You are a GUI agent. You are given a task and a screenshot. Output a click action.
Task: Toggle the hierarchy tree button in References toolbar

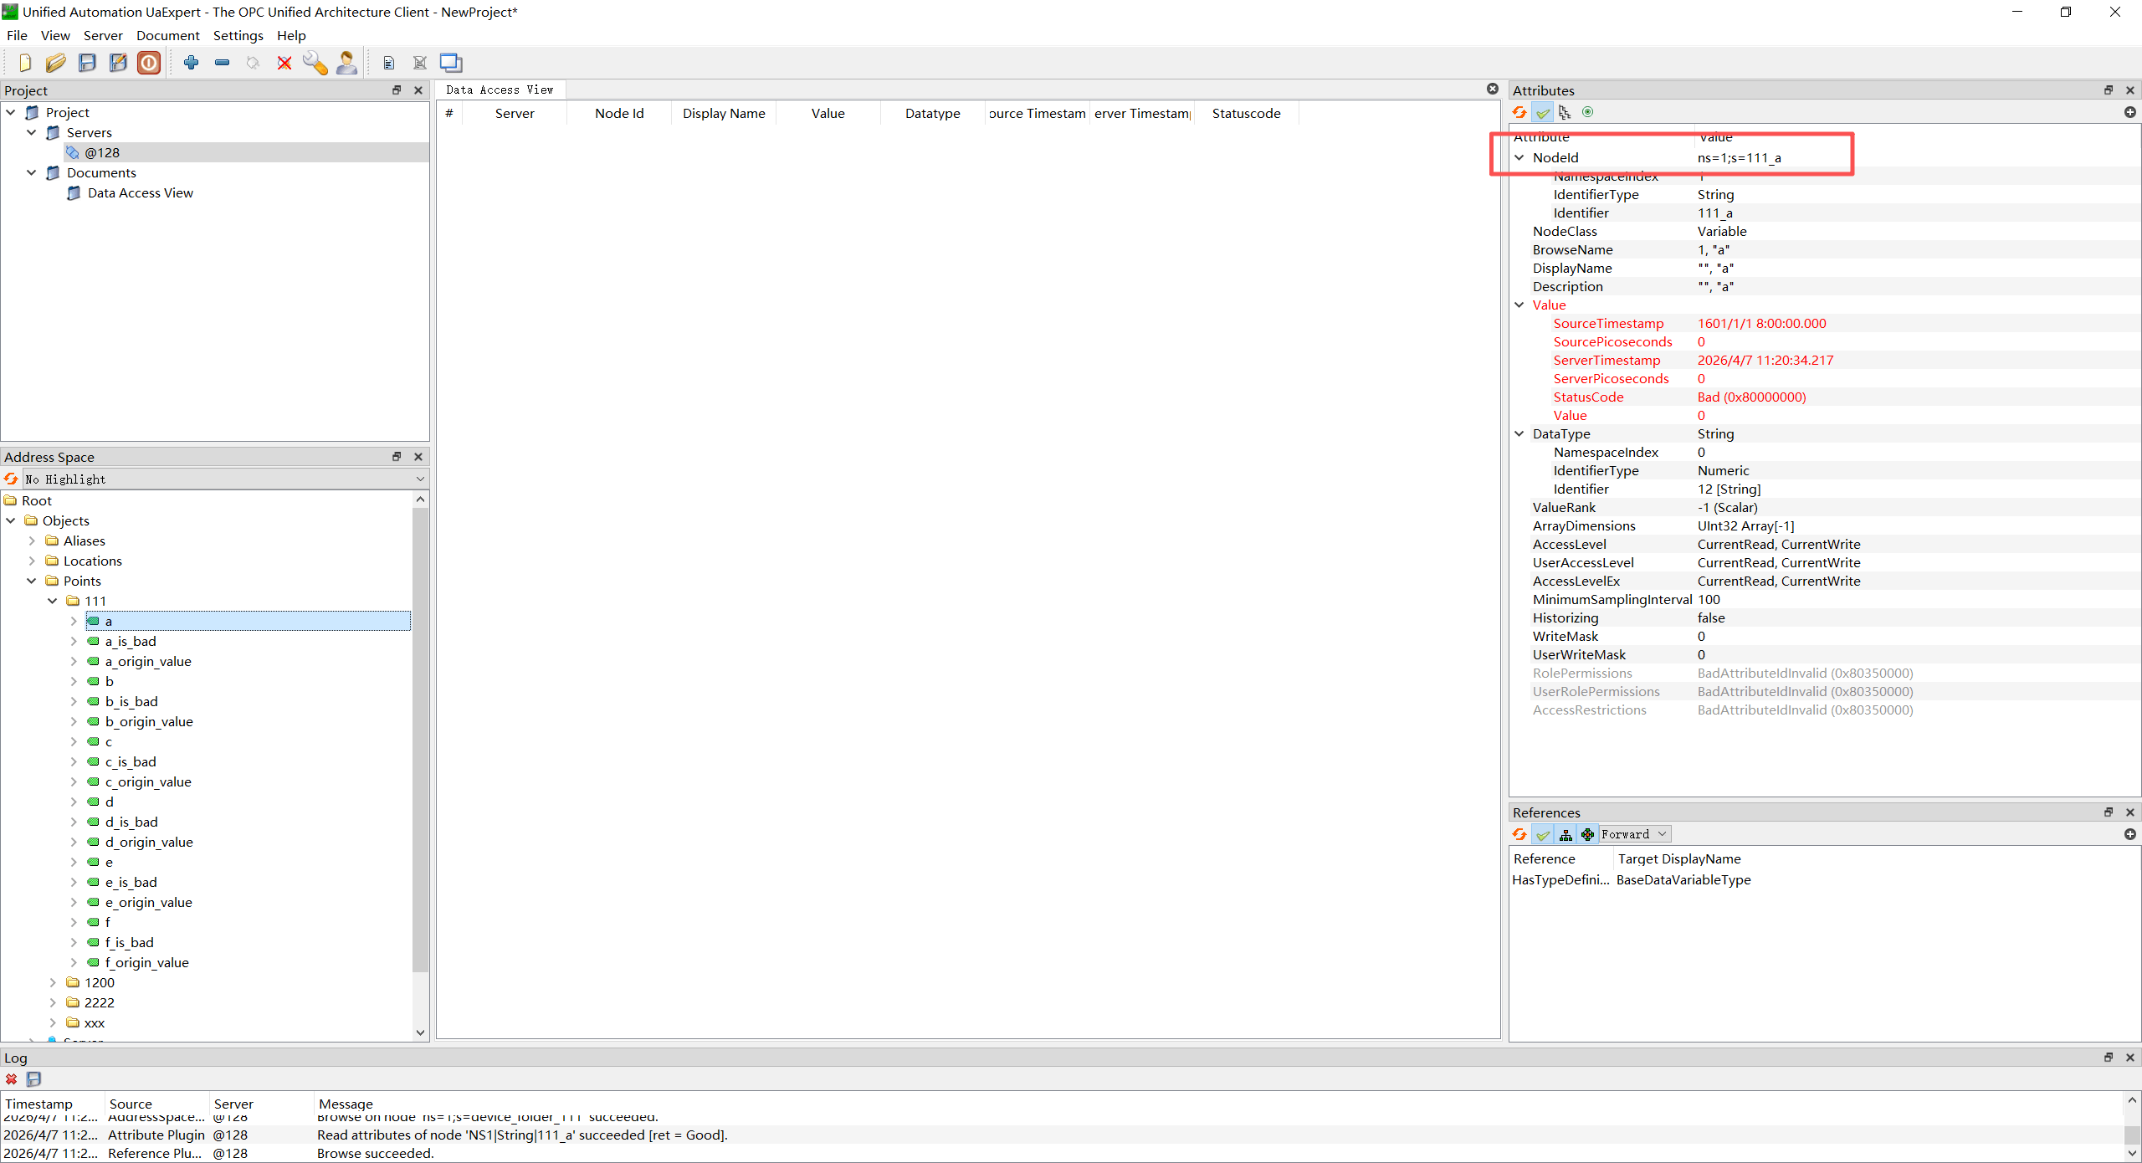tap(1566, 834)
